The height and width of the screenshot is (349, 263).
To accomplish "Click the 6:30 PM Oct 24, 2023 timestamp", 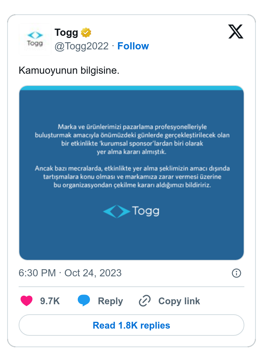I will point(70,273).
